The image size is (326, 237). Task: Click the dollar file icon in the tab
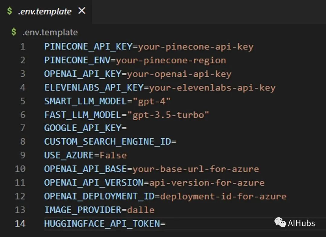pos(10,11)
